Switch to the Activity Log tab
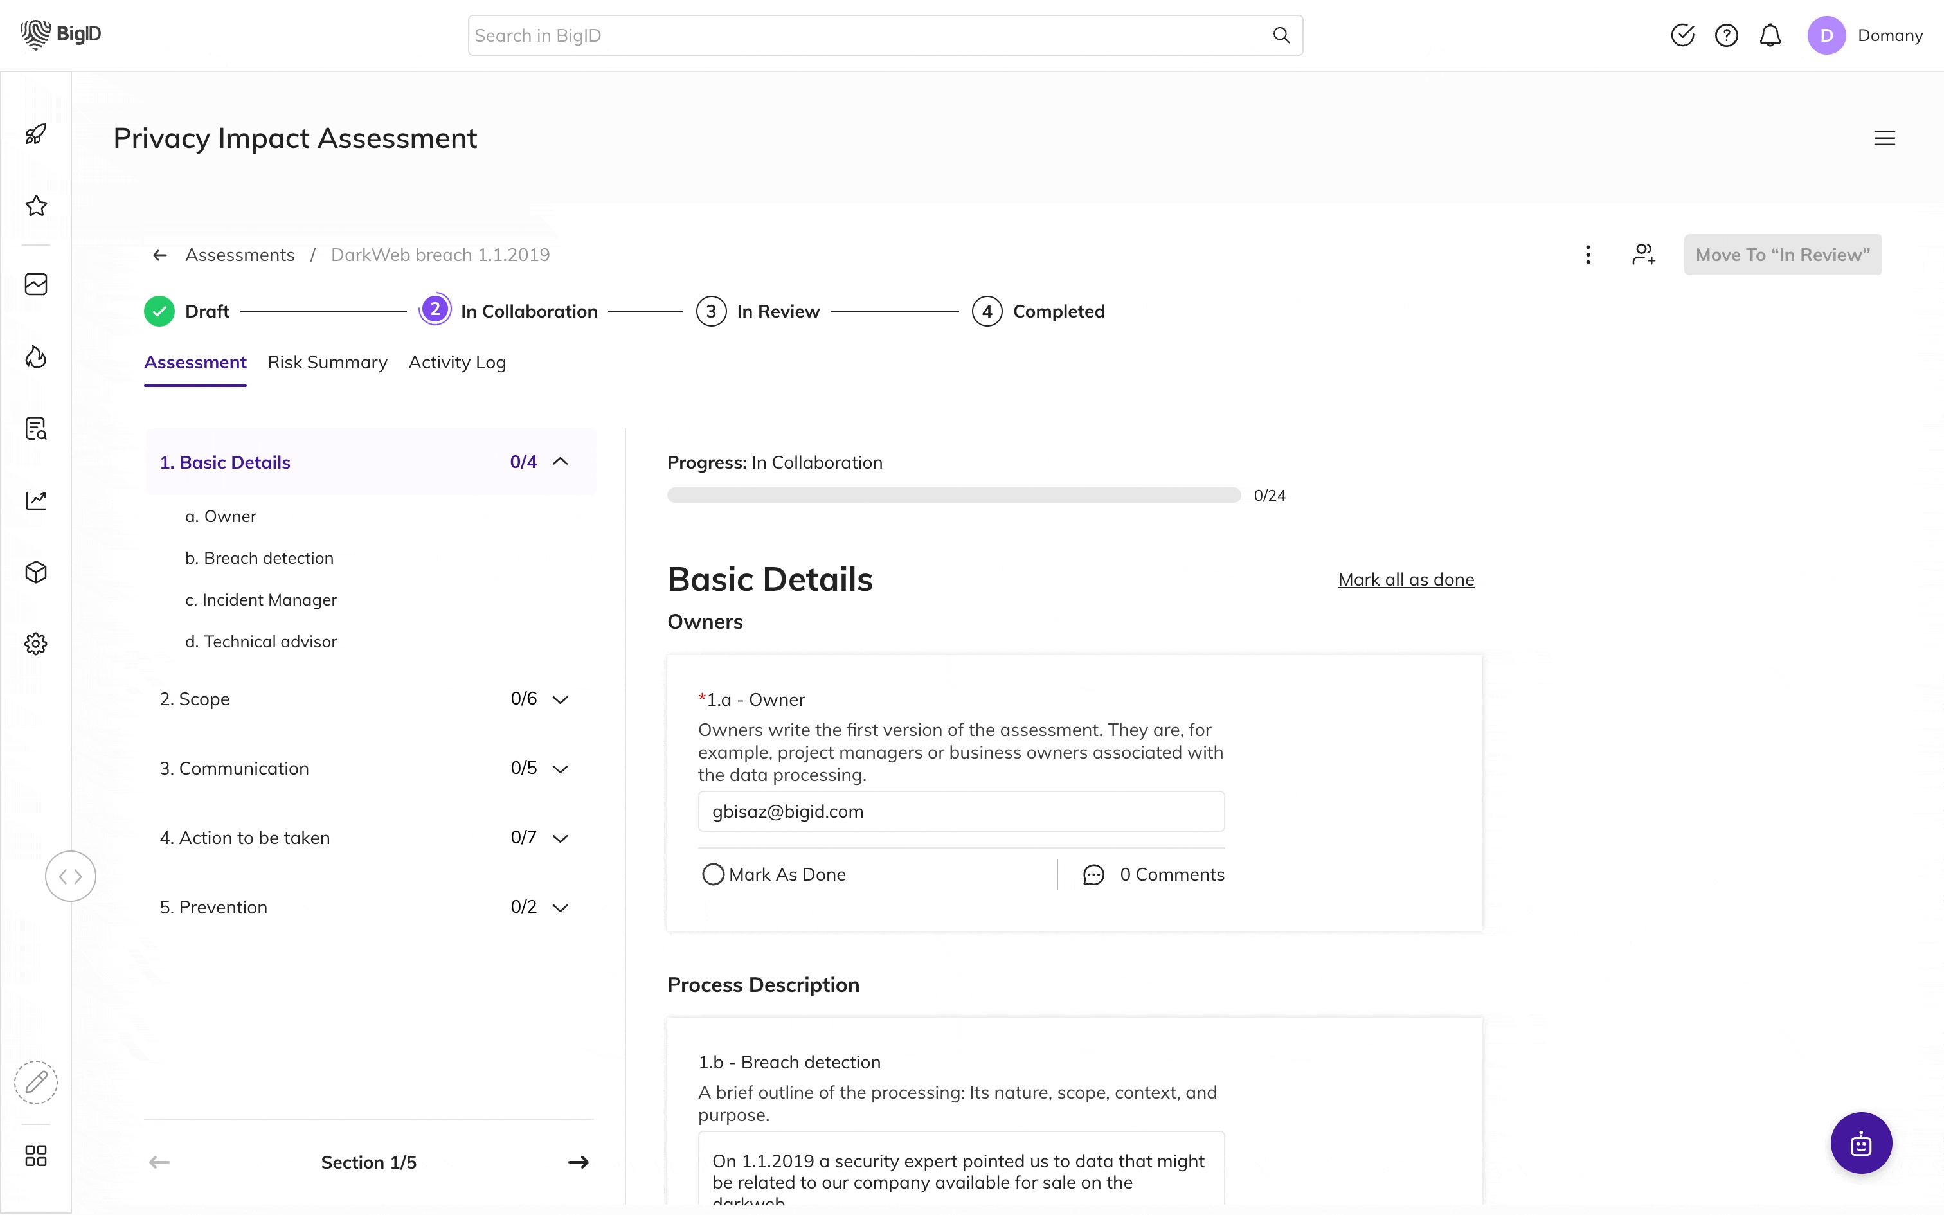1944x1215 pixels. point(457,363)
